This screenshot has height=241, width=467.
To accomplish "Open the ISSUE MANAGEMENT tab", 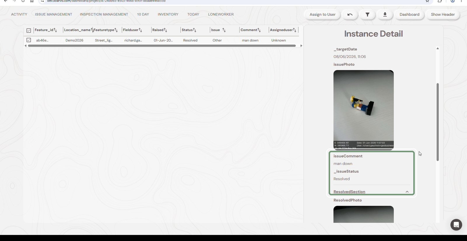I will point(54,14).
